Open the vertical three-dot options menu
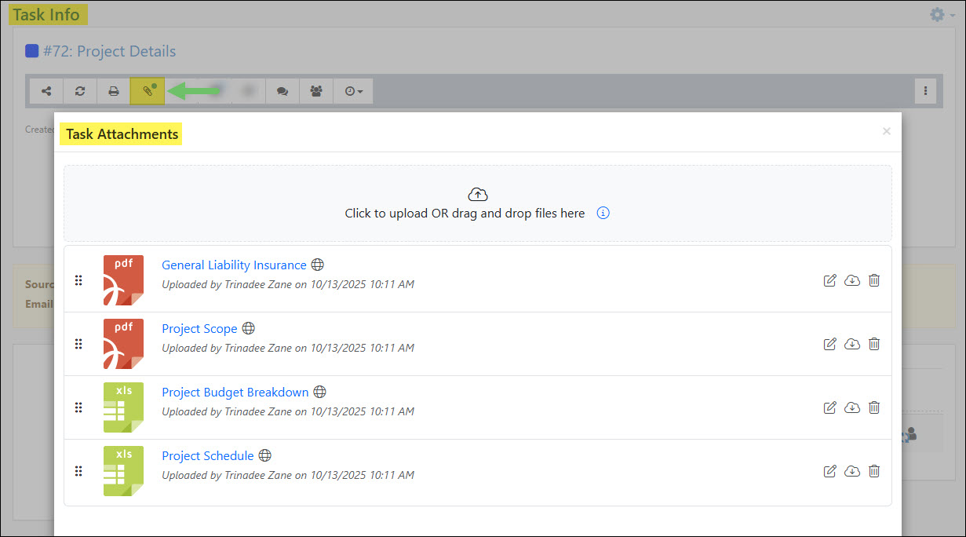 [925, 91]
